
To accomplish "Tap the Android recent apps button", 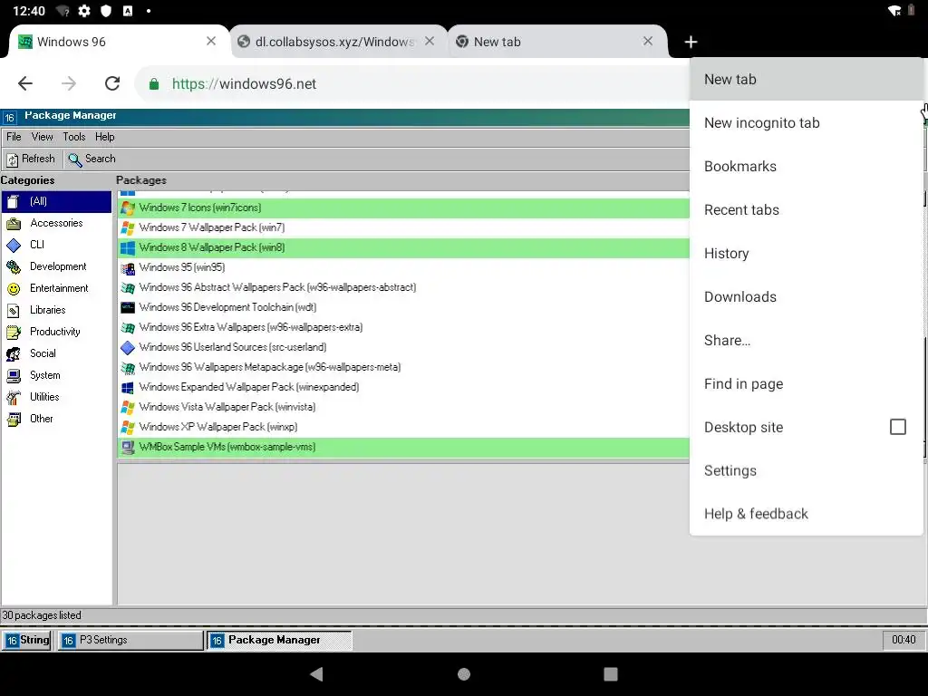I will point(610,674).
